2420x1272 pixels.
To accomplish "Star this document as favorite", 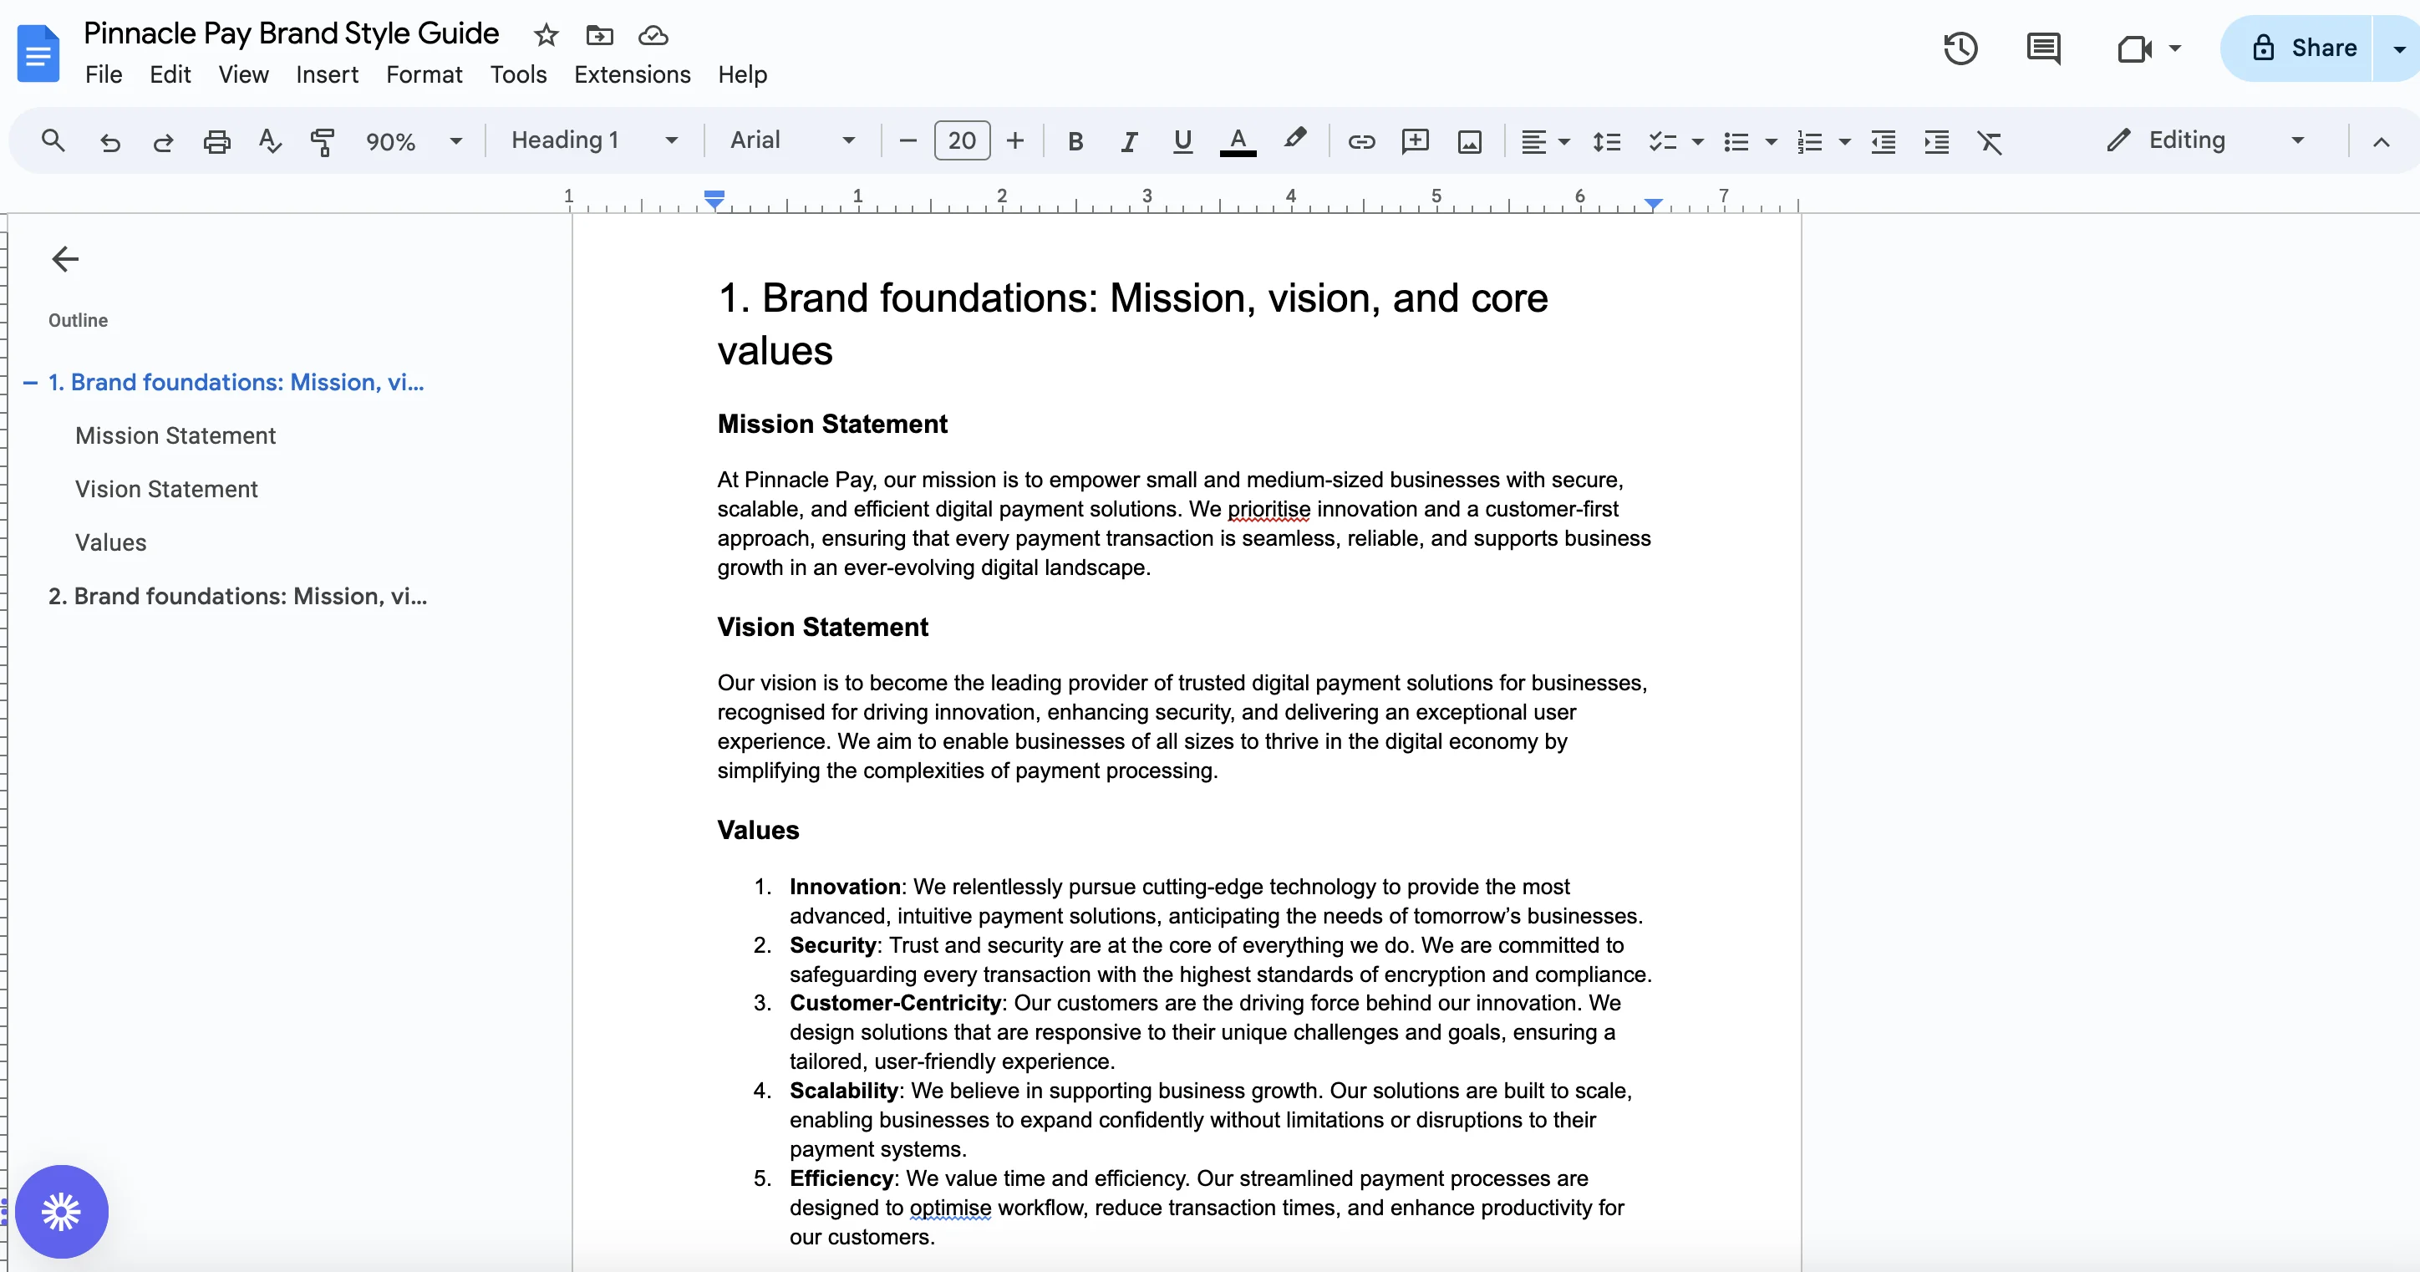I will point(546,36).
